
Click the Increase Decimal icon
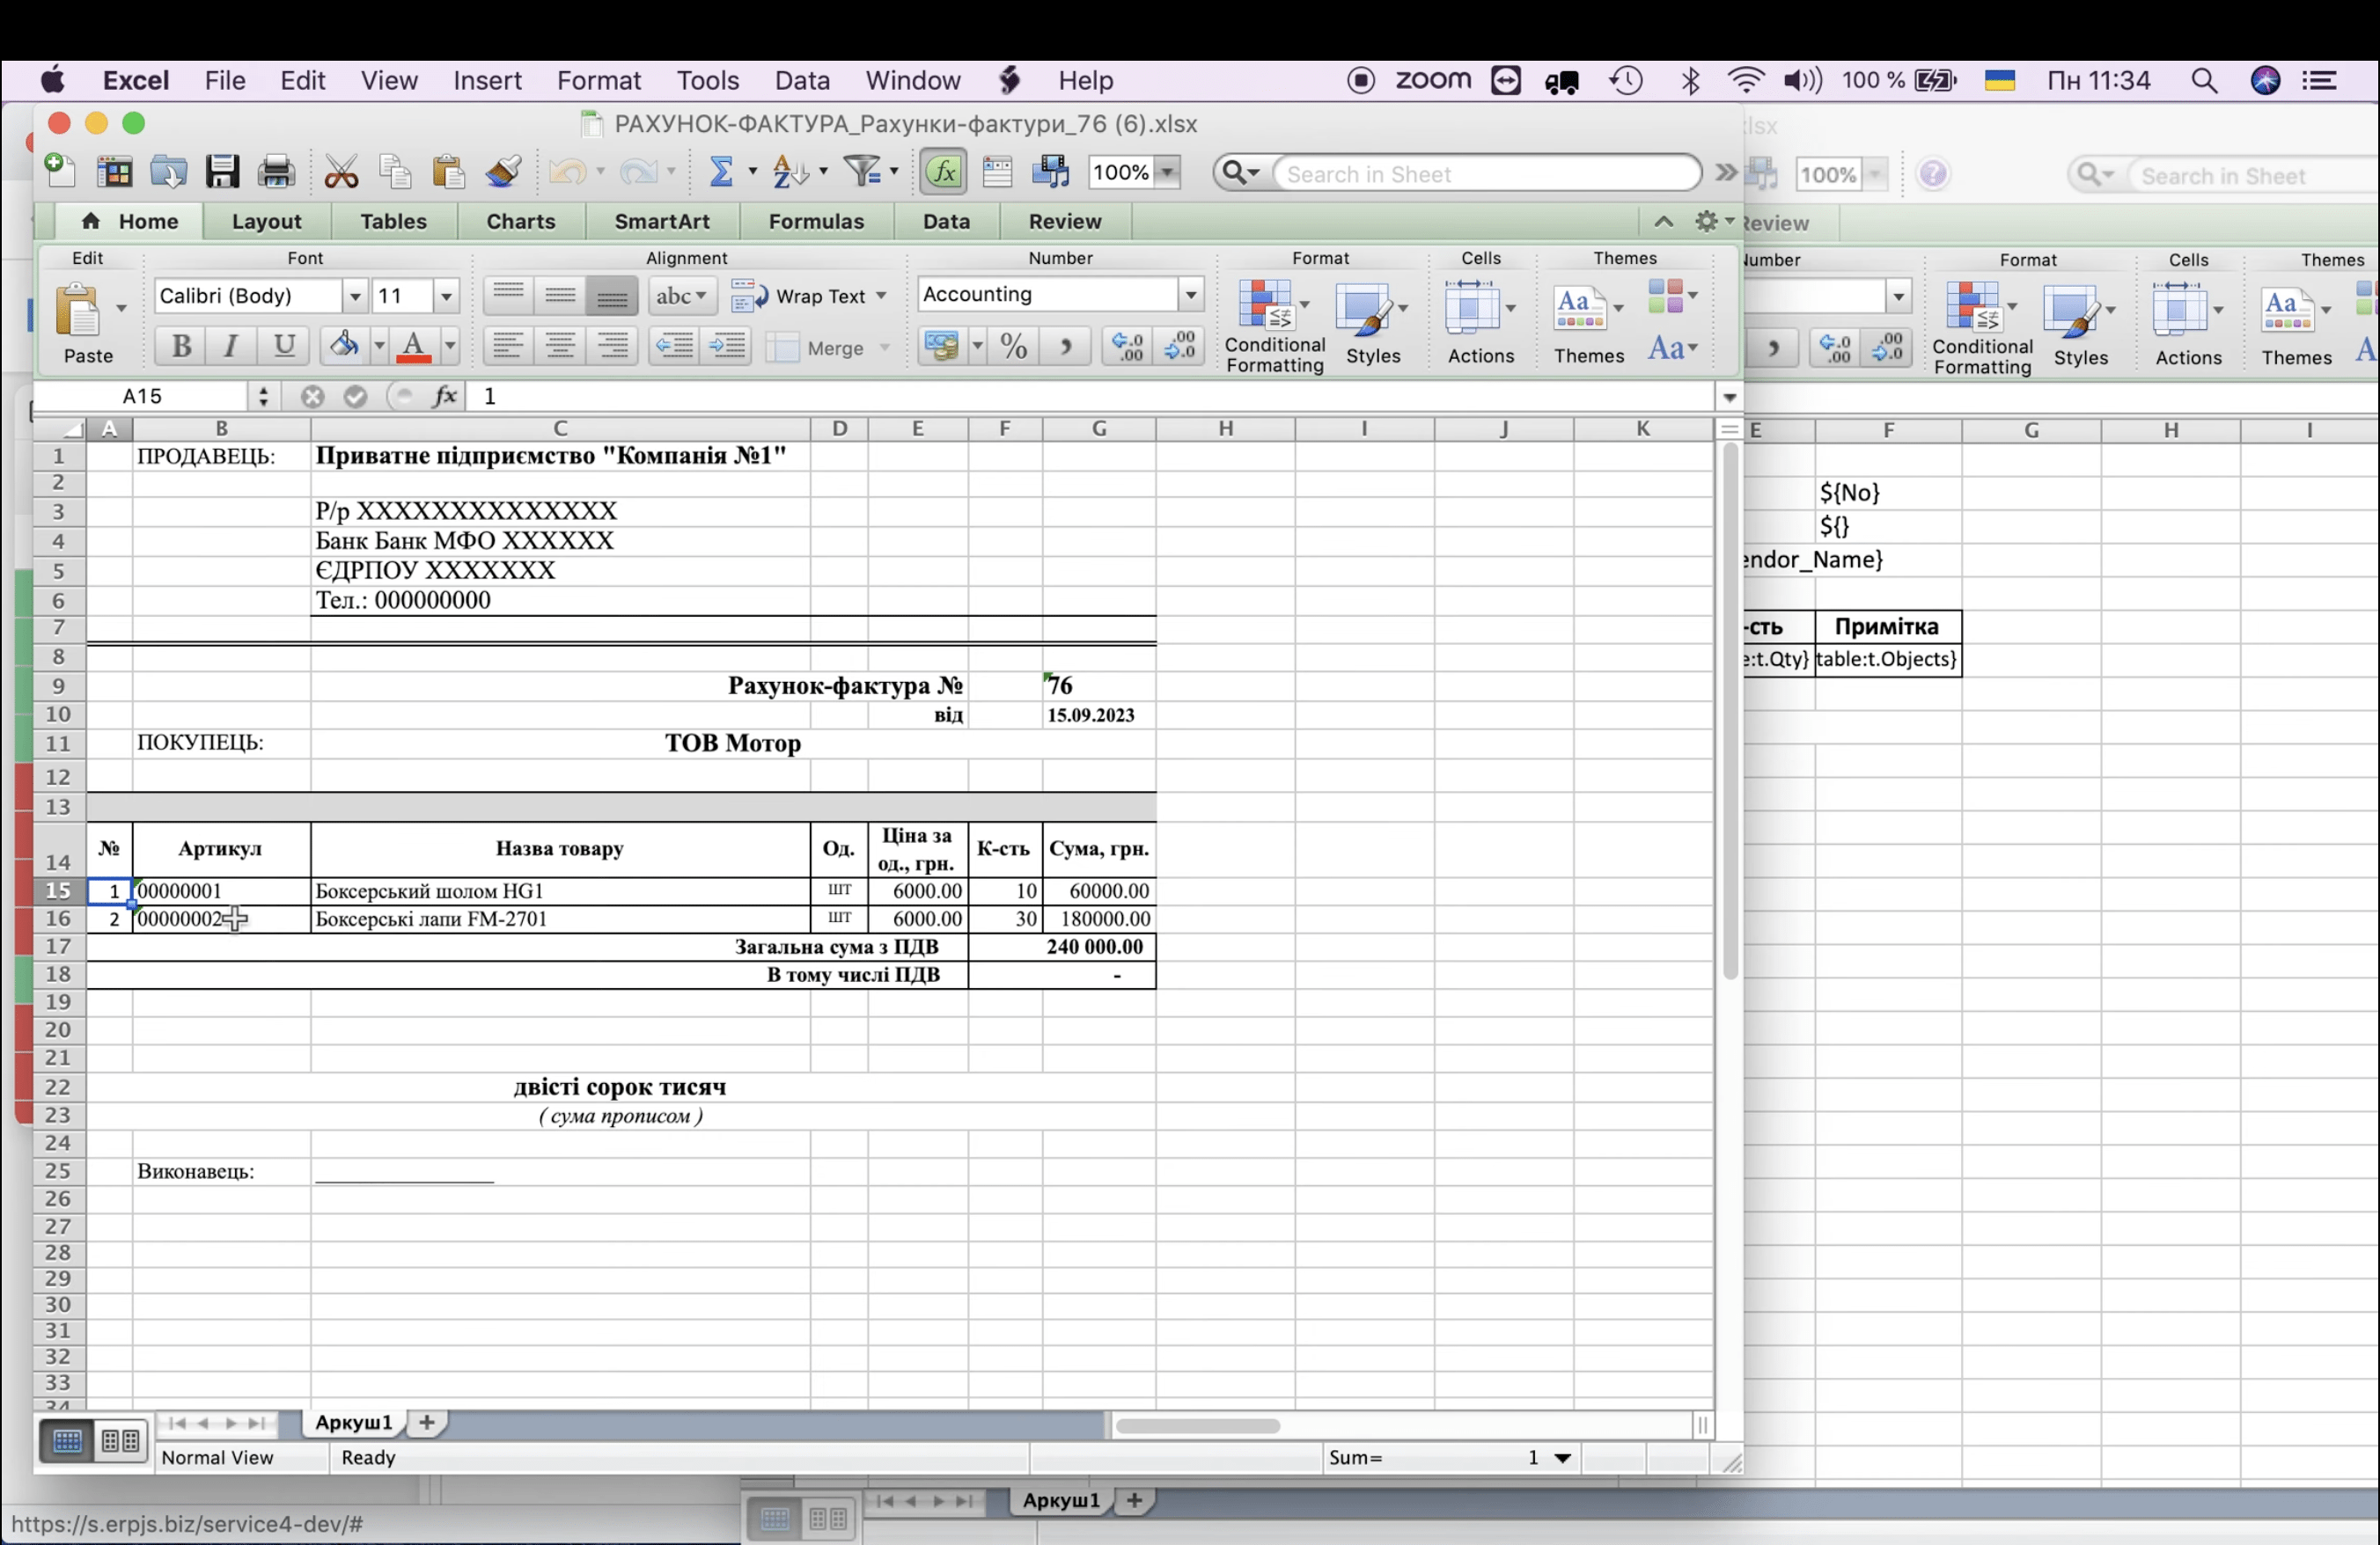click(x=1127, y=347)
